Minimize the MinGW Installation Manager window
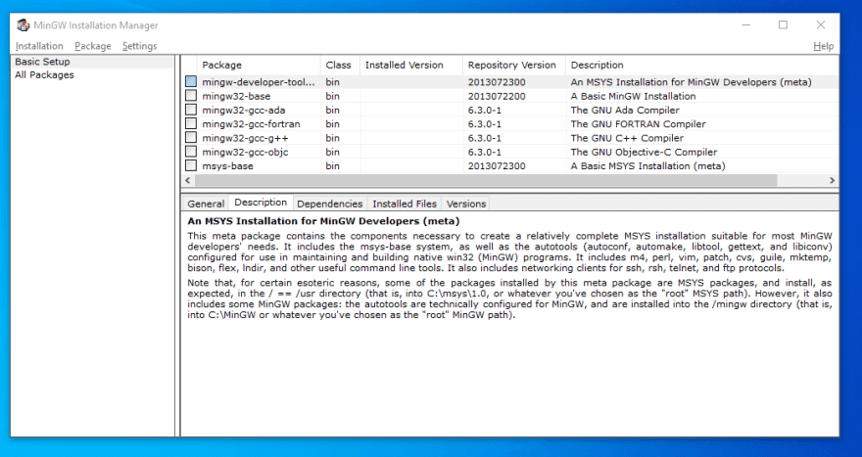The width and height of the screenshot is (862, 457). 746,24
